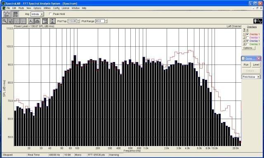Click the Run analyzer toolbar button
Screen dimensions: 264x158
click(x=7, y=14)
